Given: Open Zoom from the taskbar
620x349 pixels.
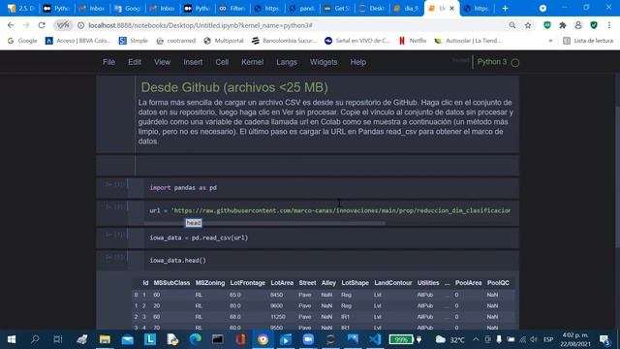Looking at the screenshot, I should pyautogui.click(x=308, y=339).
